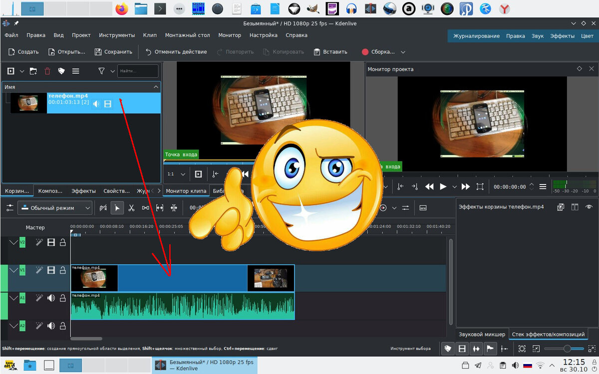Click the audio-only drag icon on телефон.mp4

click(x=95, y=104)
